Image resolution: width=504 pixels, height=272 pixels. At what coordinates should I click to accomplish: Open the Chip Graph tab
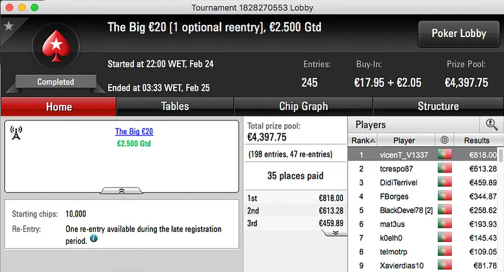coord(303,106)
